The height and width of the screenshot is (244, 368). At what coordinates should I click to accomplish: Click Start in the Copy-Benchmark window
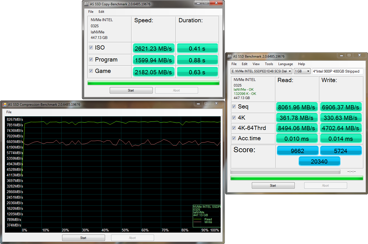click(131, 90)
